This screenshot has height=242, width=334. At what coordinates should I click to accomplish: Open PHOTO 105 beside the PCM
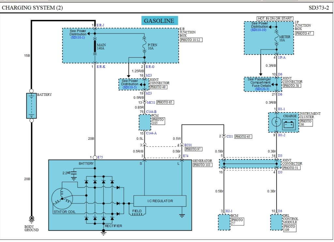158,121
